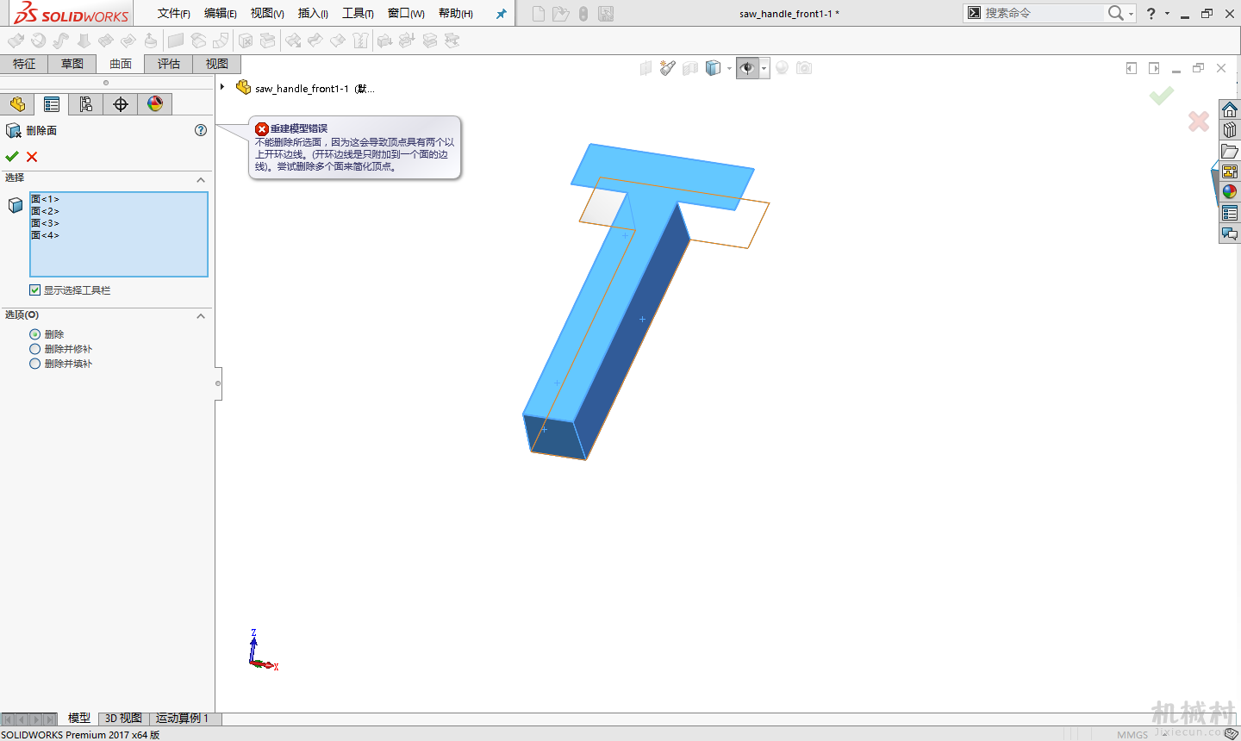
Task: Open Appearances color-ball in task pane
Action: coord(1230,192)
